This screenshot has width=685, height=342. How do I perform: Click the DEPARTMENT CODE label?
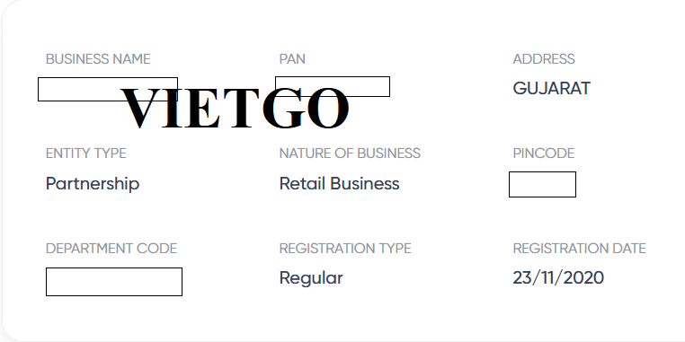click(x=111, y=249)
